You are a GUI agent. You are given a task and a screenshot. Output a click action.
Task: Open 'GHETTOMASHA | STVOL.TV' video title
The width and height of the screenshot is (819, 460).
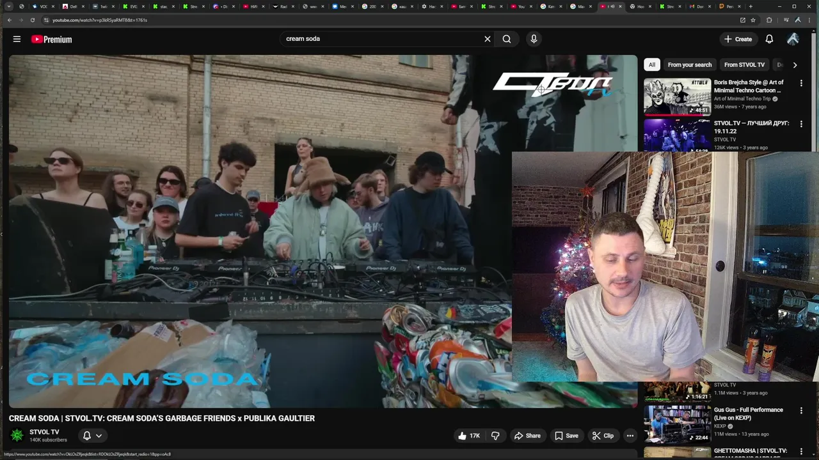[x=750, y=451]
